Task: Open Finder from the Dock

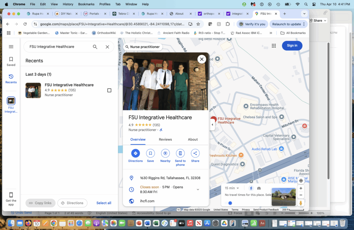Action: coord(11,223)
